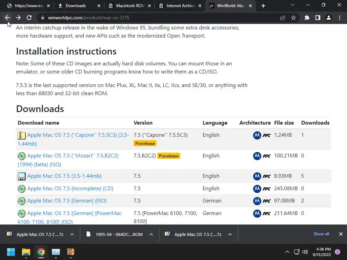Screen dimensions: 347x260
Task: Click the PPC icon in the 245.08MB row
Action: coord(267,189)
